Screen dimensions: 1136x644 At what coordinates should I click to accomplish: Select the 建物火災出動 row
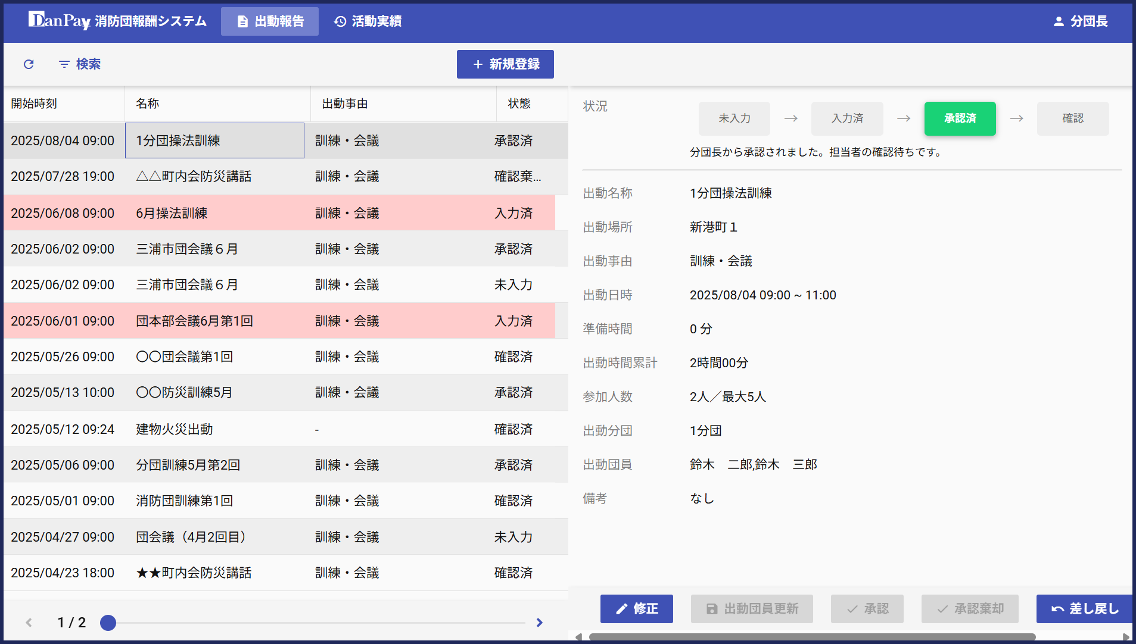click(x=280, y=429)
